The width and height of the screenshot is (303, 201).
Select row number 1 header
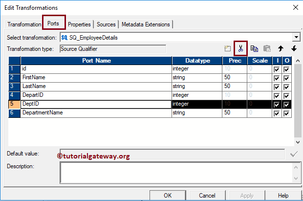(x=14, y=69)
